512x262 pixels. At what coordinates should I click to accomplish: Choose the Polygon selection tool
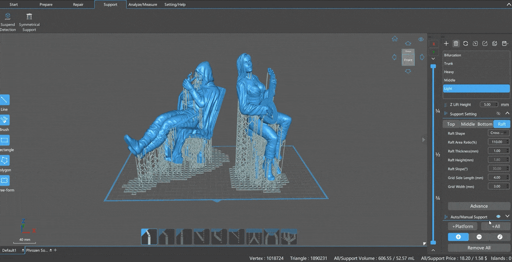[4, 160]
